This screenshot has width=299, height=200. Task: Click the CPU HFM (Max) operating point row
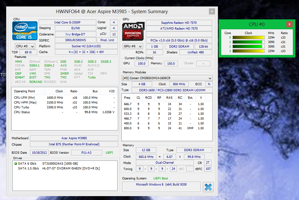pyautogui.click(x=65, y=102)
